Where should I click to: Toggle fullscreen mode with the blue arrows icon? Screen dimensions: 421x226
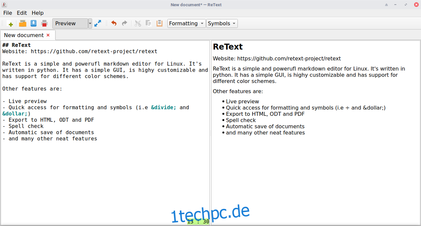[x=98, y=23]
